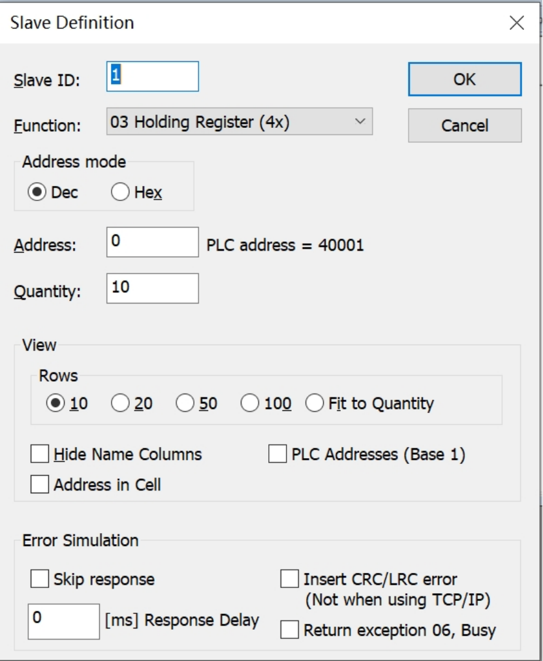Click the OK button
The height and width of the screenshot is (661, 543).
(x=465, y=80)
